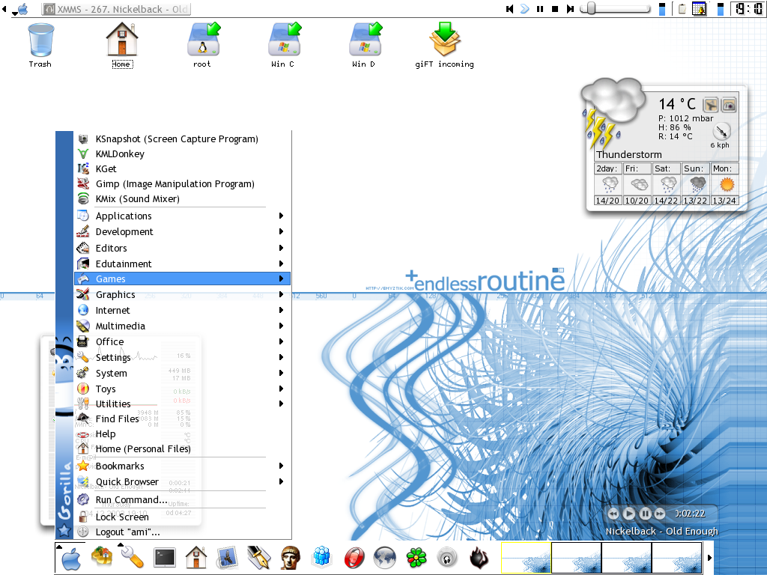Skip to next track in top bar
Viewport: 767px width, 575px height.
pyautogui.click(x=570, y=9)
